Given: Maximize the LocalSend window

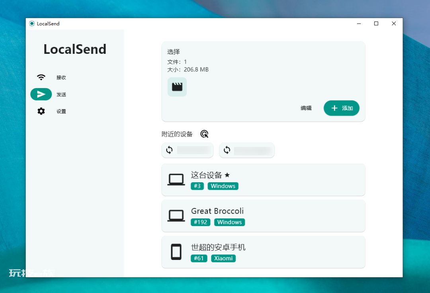Looking at the screenshot, I should tap(376, 24).
